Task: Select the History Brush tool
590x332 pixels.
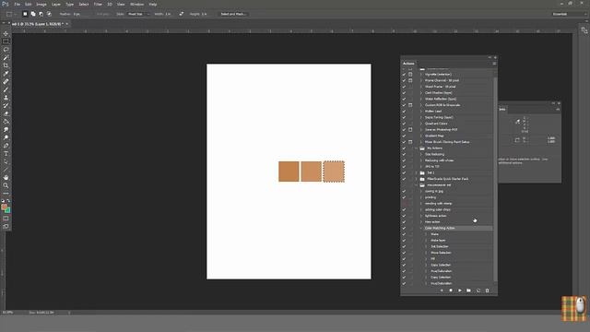Action: coord(6,105)
